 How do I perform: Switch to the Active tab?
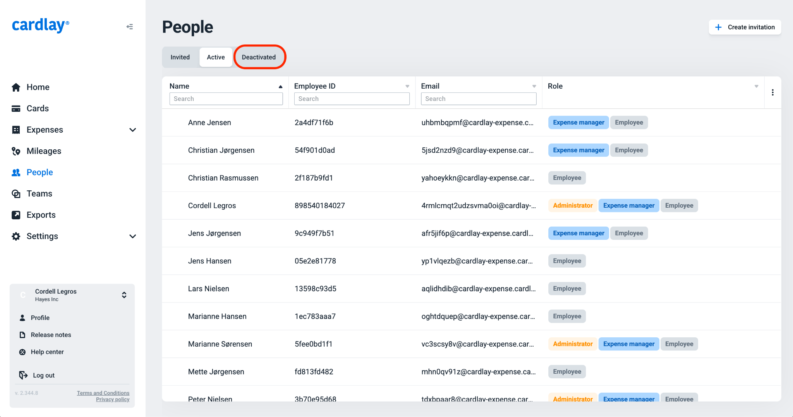coord(216,57)
